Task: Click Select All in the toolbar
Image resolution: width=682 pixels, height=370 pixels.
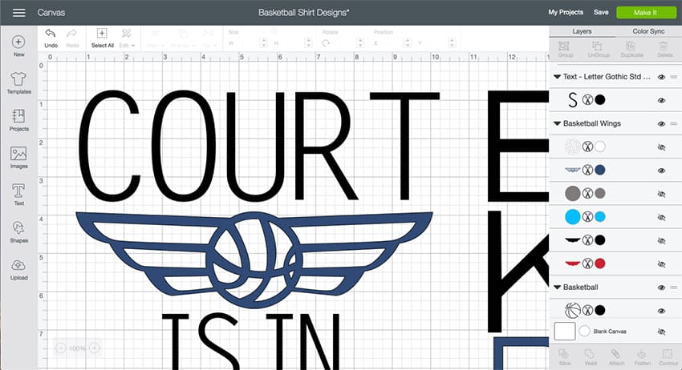Action: tap(102, 38)
